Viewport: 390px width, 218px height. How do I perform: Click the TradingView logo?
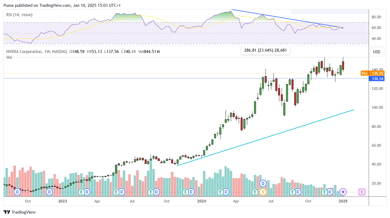[19, 212]
